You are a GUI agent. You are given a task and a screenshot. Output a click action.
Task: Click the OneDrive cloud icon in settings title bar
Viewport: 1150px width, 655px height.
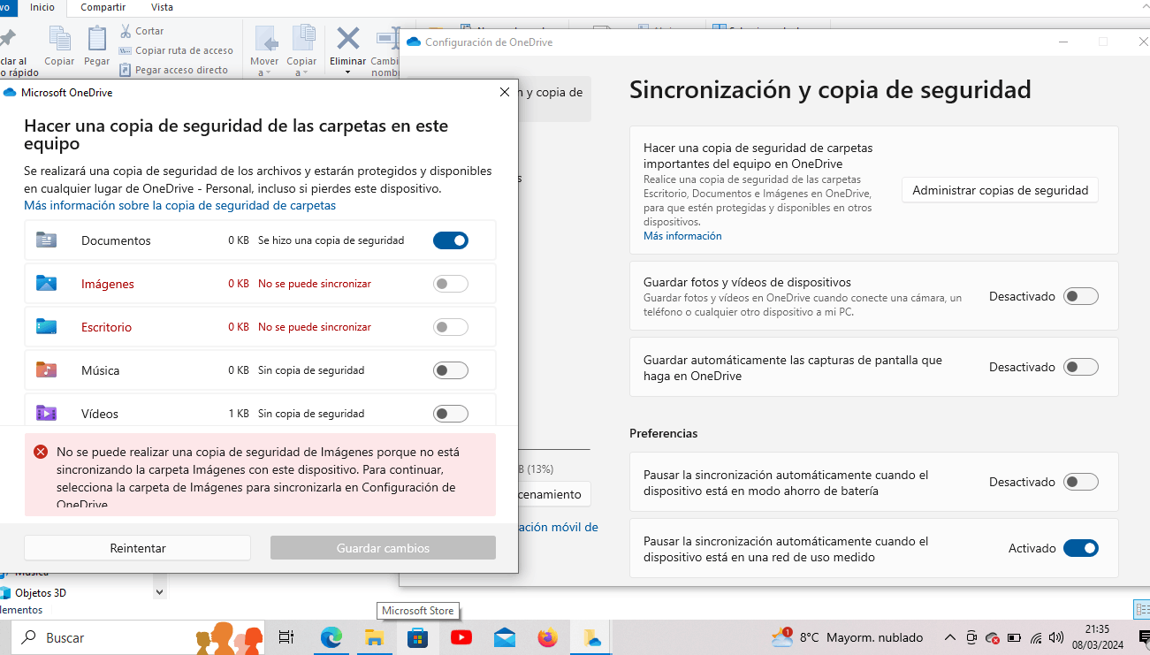click(414, 42)
